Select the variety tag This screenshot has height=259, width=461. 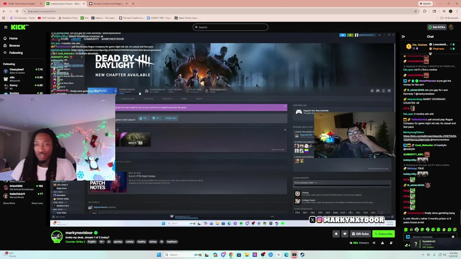[130, 242]
